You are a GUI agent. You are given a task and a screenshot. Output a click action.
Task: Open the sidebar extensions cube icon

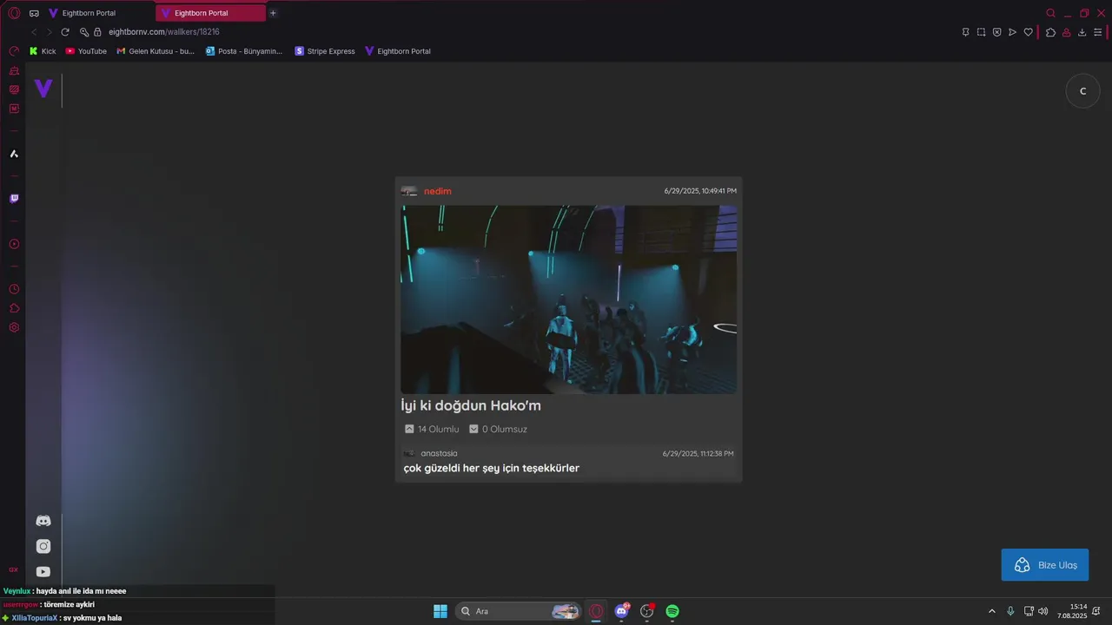pyautogui.click(x=14, y=308)
